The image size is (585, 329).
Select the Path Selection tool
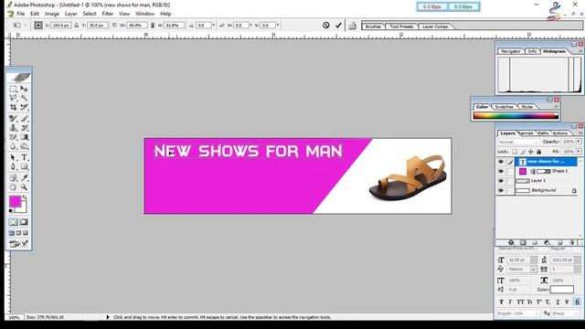[x=13, y=157]
